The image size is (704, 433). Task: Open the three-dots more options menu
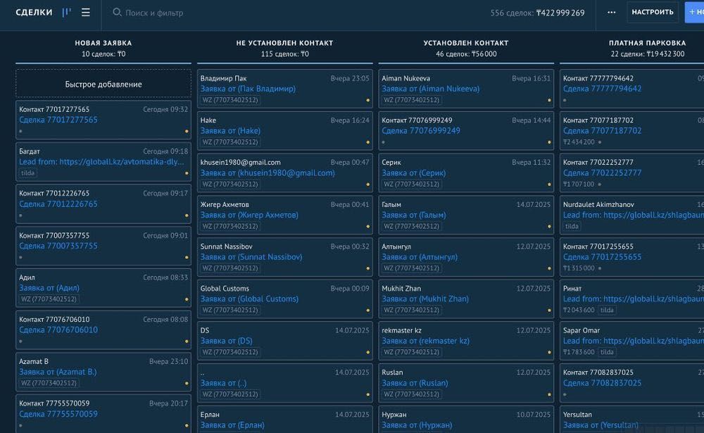(x=611, y=12)
